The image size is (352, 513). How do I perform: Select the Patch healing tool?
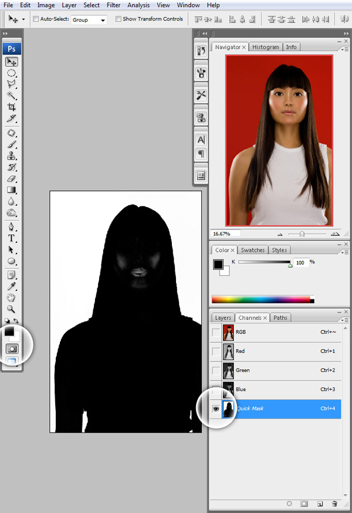pos(12,133)
